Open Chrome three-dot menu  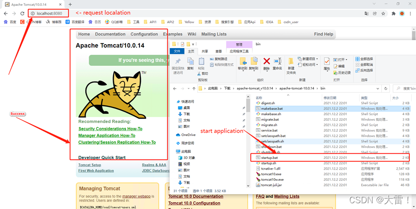pos(410,13)
